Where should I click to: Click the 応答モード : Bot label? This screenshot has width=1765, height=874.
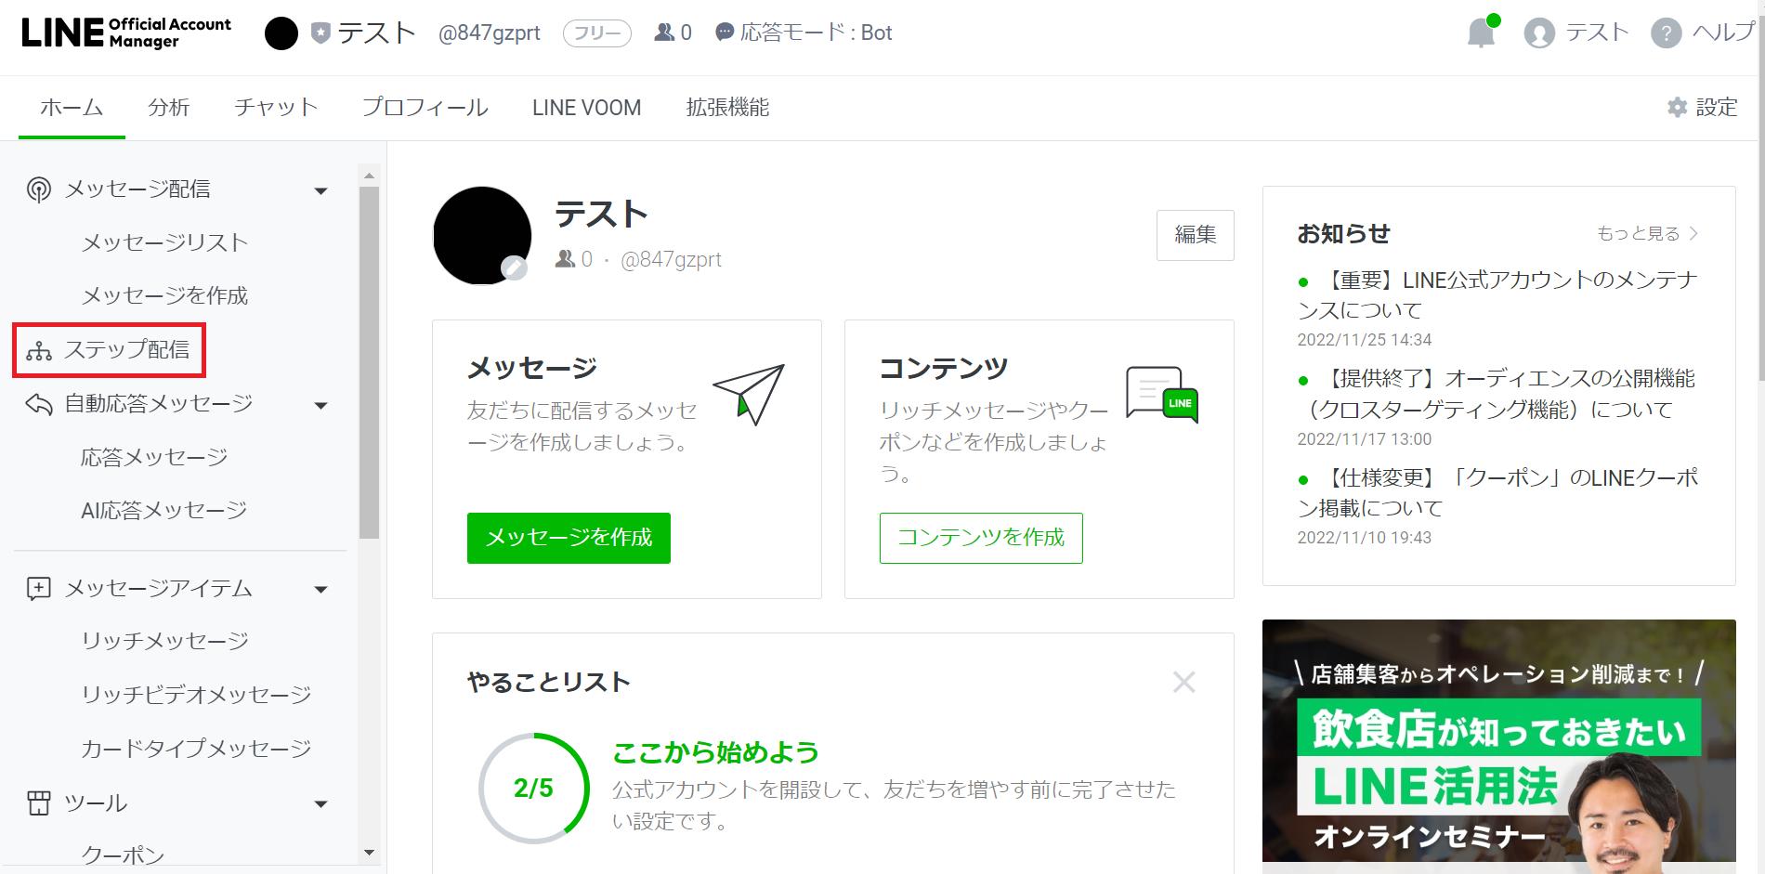tap(816, 33)
